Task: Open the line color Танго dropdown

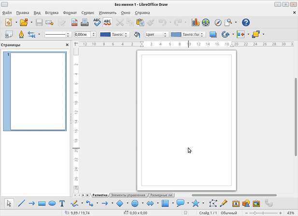Action: [x=114, y=35]
